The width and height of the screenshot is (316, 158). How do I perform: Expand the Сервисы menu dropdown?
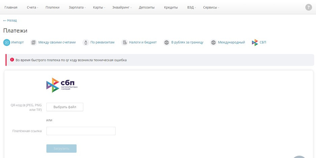point(211,7)
